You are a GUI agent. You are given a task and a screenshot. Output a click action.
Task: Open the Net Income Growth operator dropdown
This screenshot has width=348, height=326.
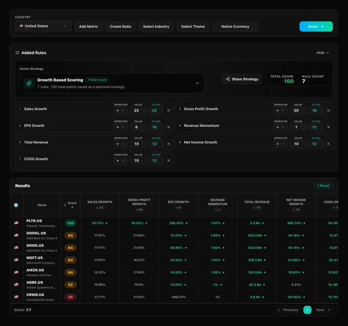[x=280, y=144]
